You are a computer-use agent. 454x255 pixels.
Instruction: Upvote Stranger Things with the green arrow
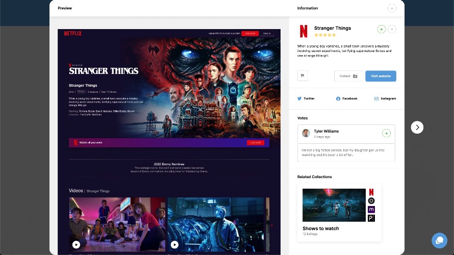(382, 29)
